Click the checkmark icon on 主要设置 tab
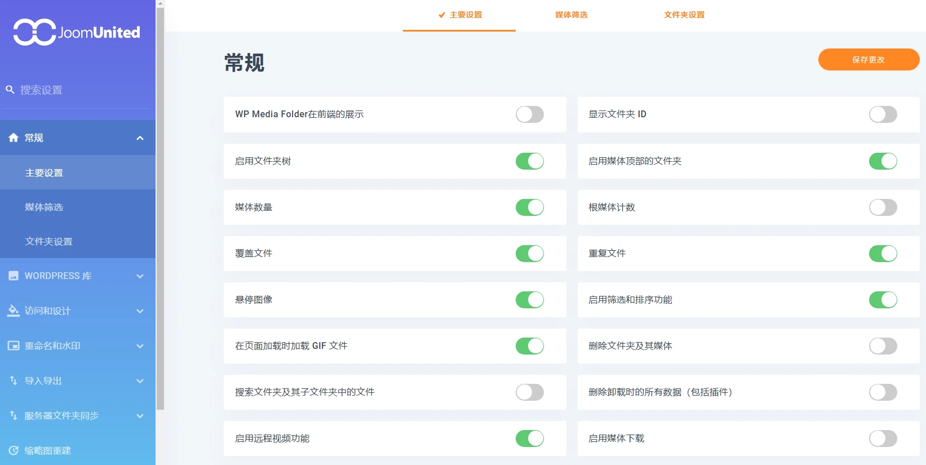Viewport: 926px width, 465px height. (442, 15)
